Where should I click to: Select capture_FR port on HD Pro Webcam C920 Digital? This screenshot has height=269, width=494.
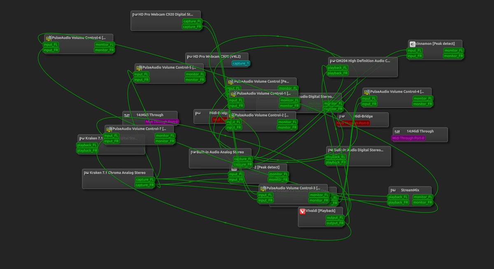tap(193, 27)
